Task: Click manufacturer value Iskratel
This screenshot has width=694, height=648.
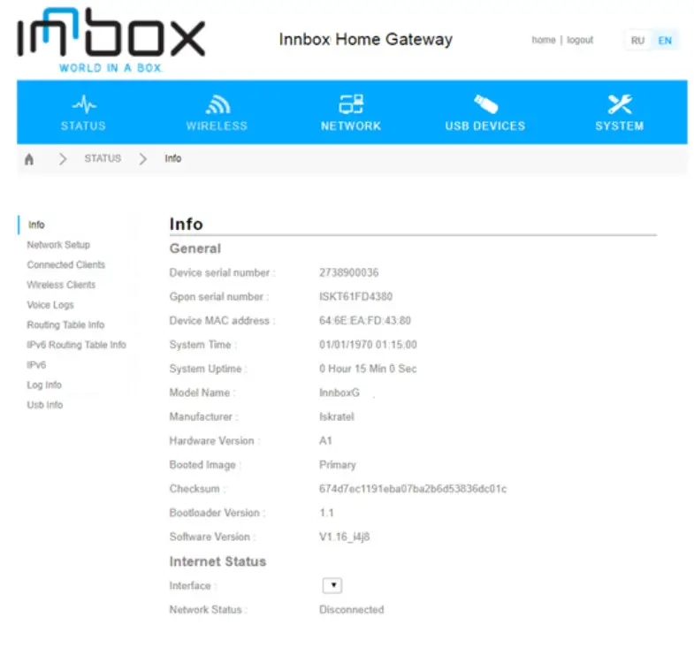Action: (x=337, y=416)
